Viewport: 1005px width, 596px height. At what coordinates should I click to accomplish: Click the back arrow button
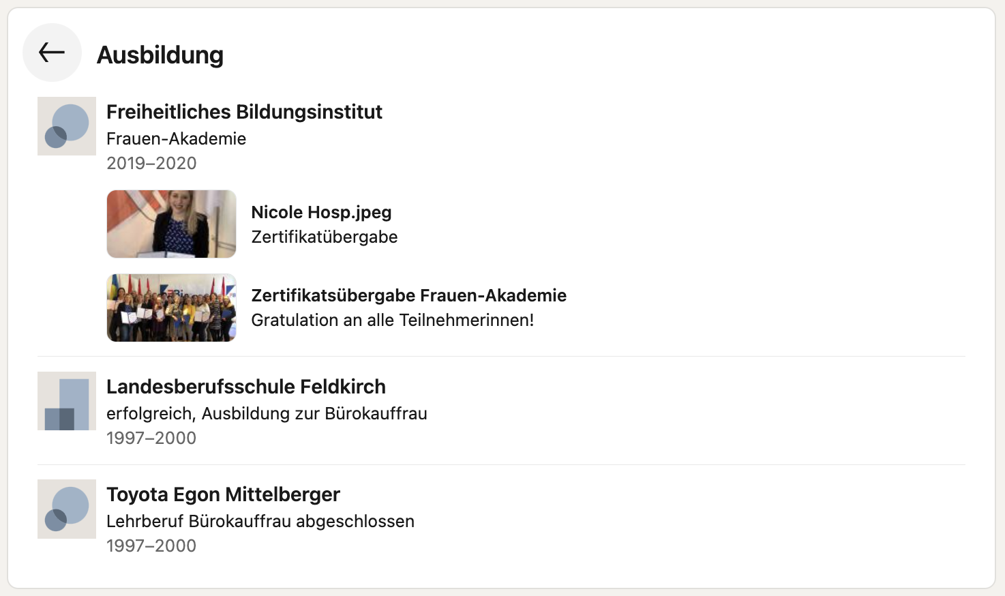pyautogui.click(x=52, y=53)
